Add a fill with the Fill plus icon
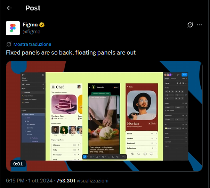The height and width of the screenshot is (188, 210). point(186,124)
